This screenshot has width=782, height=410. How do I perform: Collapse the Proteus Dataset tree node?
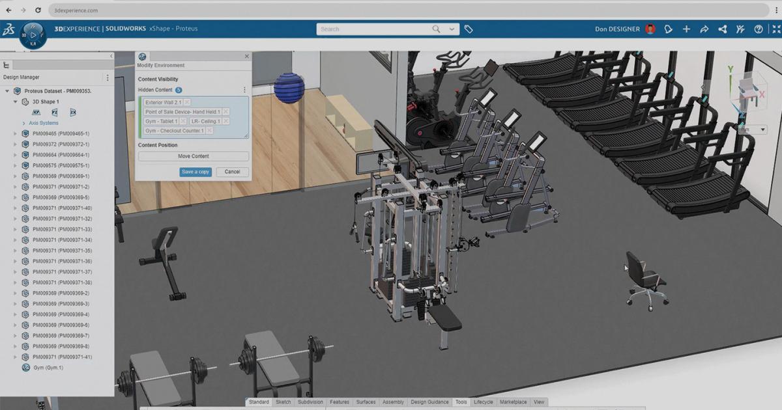pyautogui.click(x=7, y=91)
